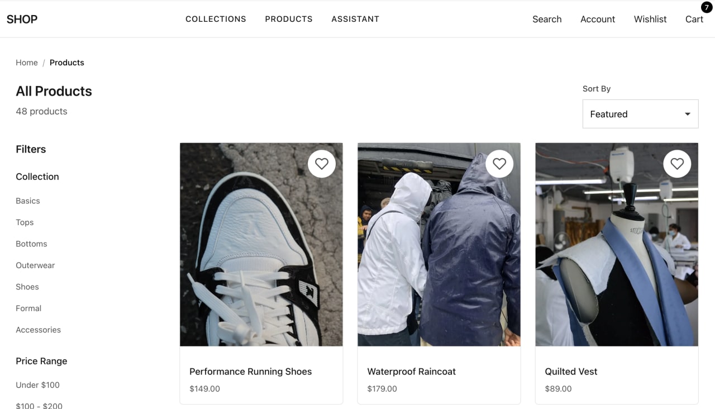
Task: Go to the Products menu item
Action: click(289, 19)
